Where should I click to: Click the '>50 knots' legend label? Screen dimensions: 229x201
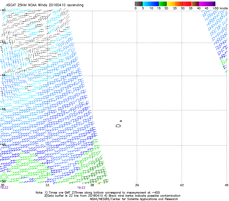pyautogui.click(x=220, y=8)
